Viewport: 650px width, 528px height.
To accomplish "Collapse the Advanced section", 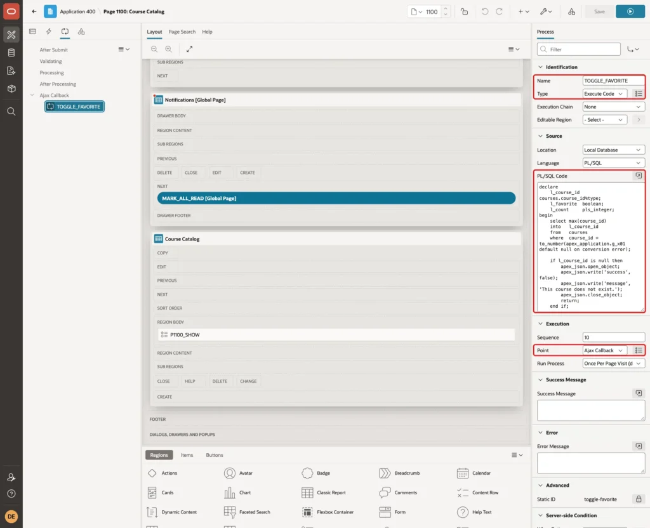I will [540, 485].
